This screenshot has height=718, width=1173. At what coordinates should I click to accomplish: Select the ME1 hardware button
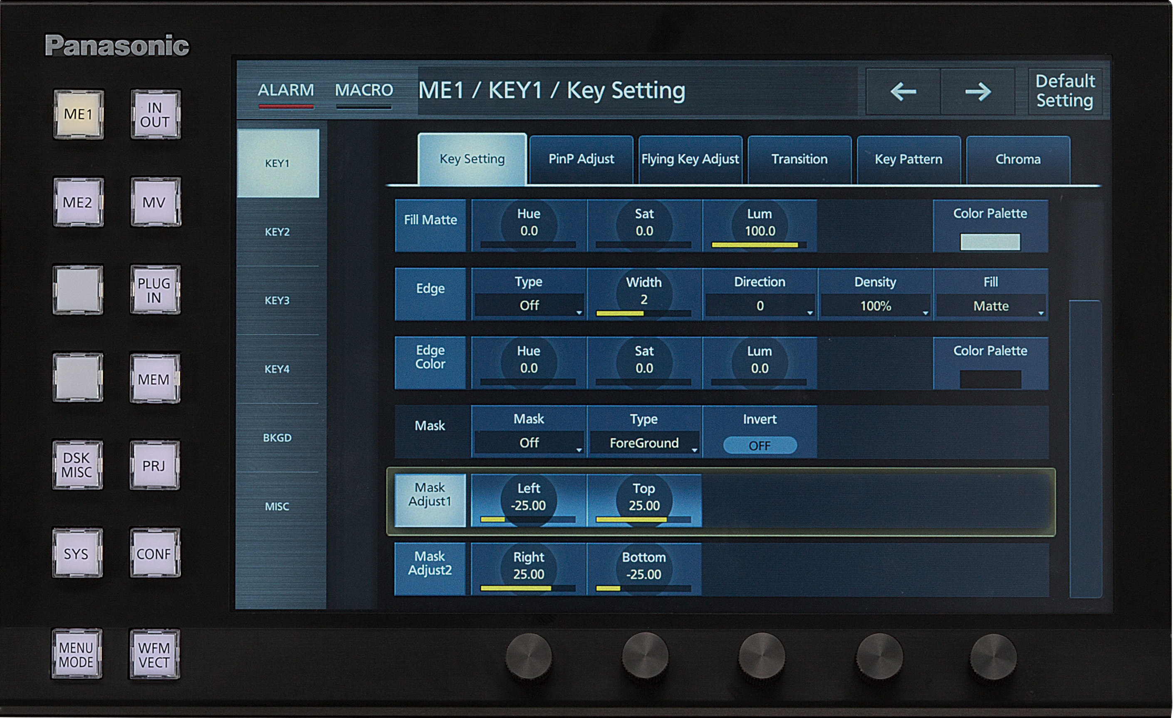click(79, 115)
